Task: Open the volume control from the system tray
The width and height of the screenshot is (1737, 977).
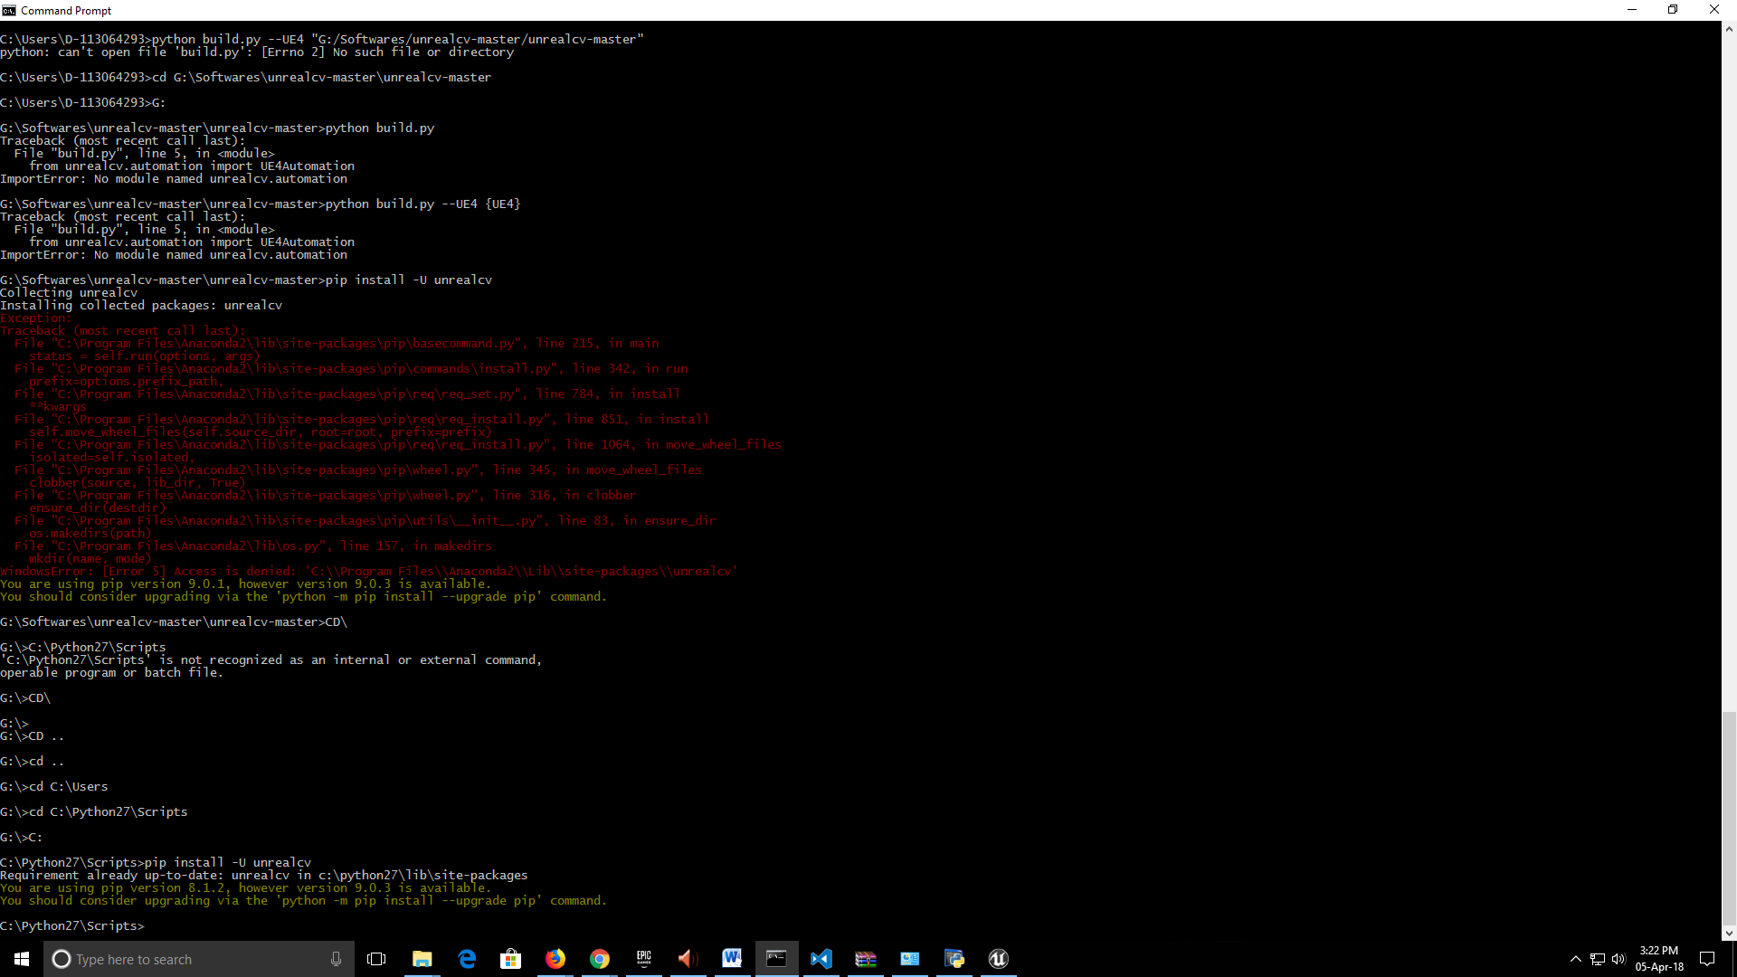Action: 1618,959
